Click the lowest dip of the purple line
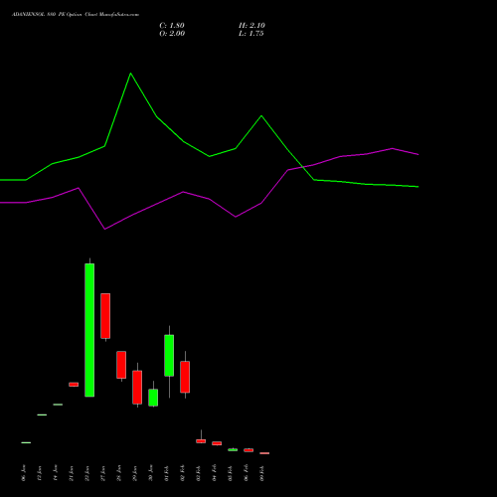 point(104,229)
